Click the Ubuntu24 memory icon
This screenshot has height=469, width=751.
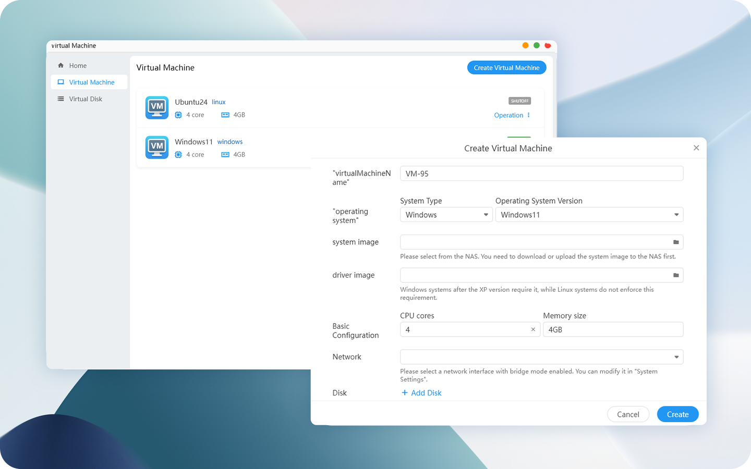225,115
